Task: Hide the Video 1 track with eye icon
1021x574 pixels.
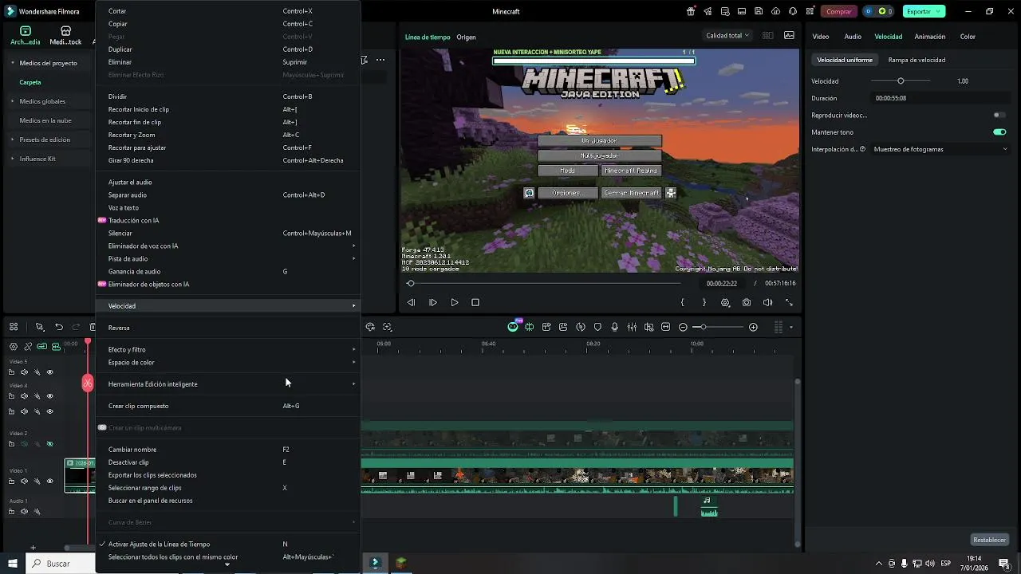Action: point(49,482)
